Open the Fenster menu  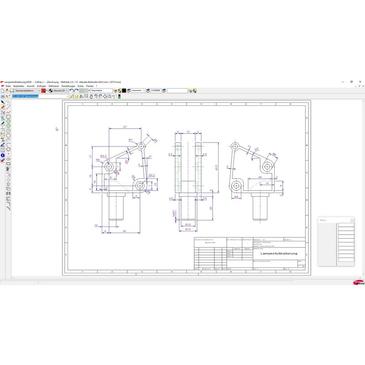coord(90,86)
